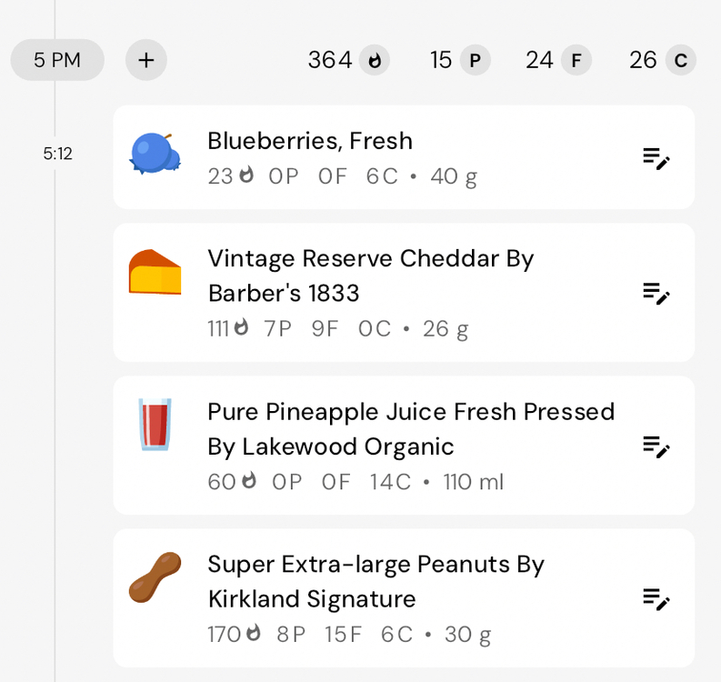Edit the Kirkland Signature Peanuts entry
The width and height of the screenshot is (721, 682).
(656, 598)
